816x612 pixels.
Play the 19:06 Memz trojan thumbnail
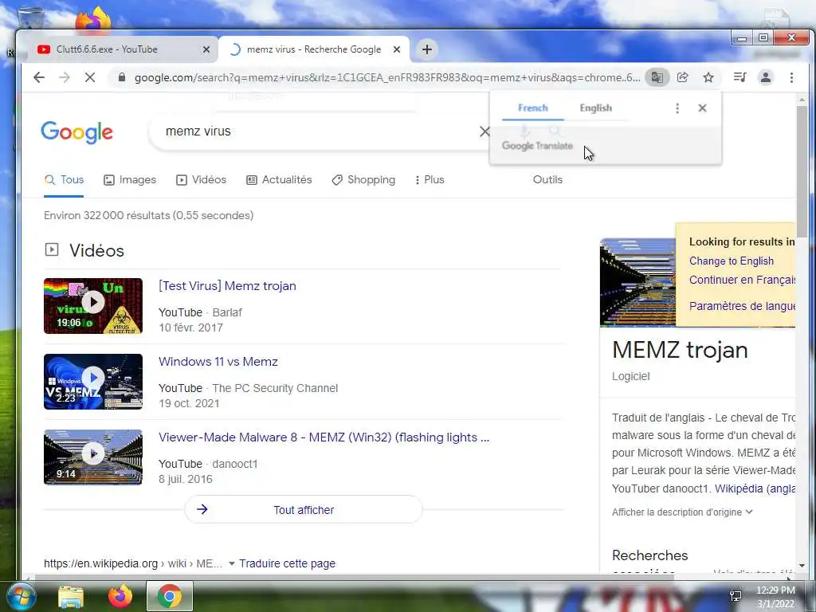pos(93,306)
